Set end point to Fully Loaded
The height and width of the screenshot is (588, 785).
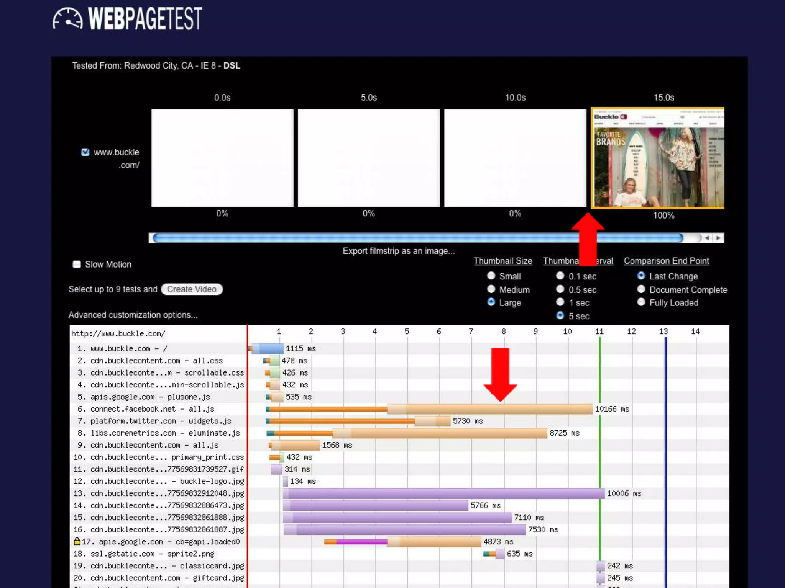click(641, 302)
